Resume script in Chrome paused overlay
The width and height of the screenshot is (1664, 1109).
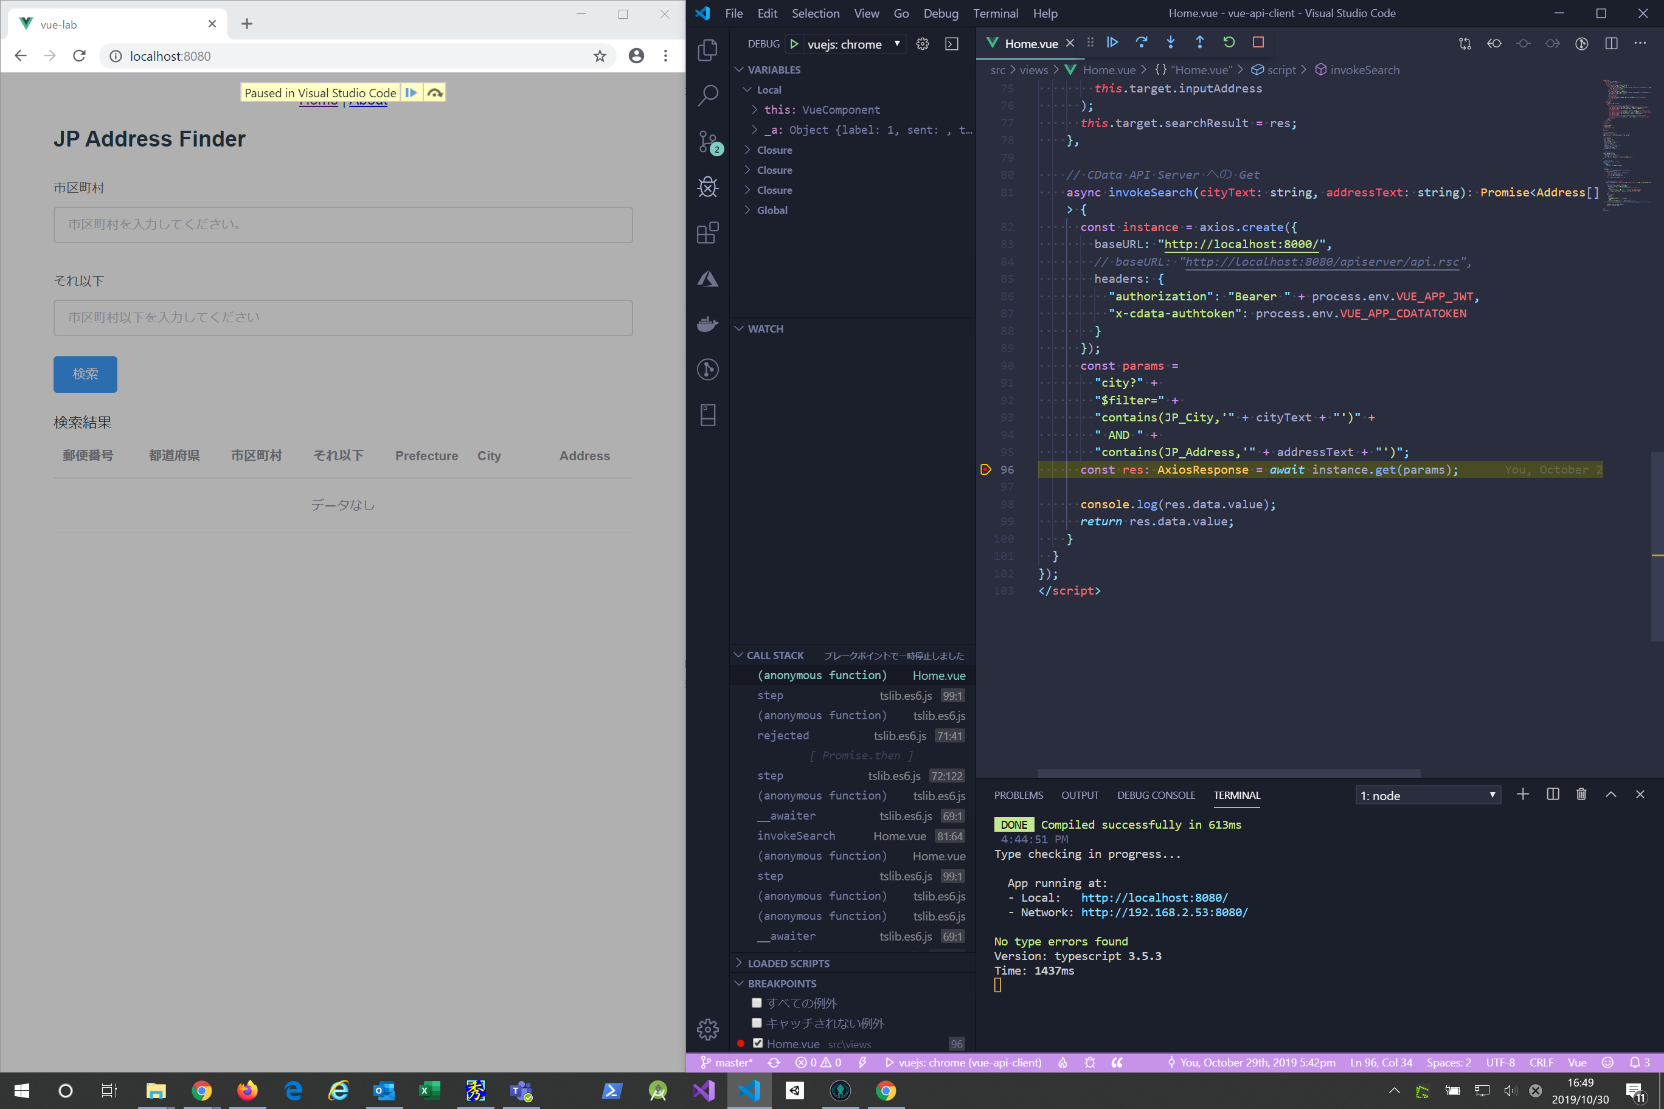click(411, 92)
